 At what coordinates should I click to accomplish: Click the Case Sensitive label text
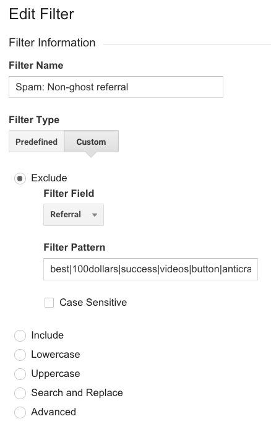pos(93,302)
